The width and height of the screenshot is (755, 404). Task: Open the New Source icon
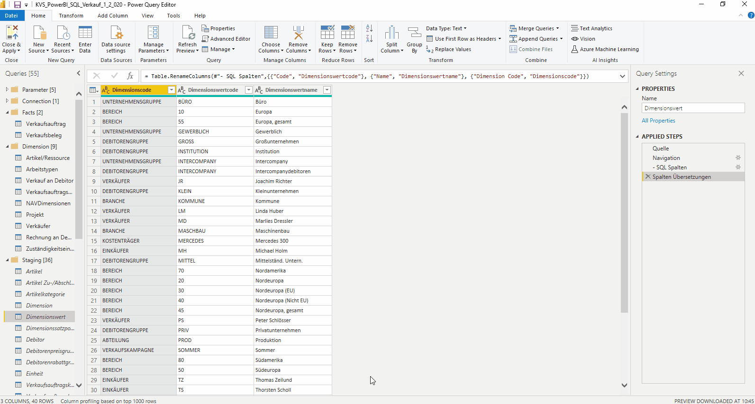pos(39,33)
